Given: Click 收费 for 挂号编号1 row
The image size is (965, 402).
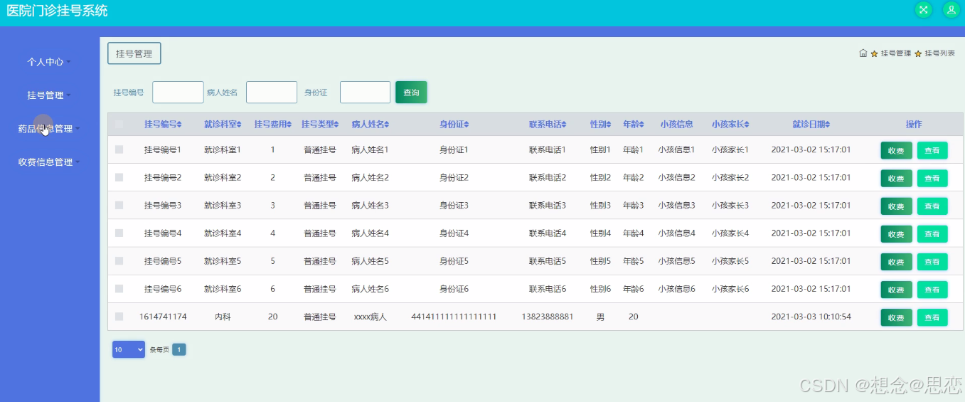Looking at the screenshot, I should click(x=896, y=150).
